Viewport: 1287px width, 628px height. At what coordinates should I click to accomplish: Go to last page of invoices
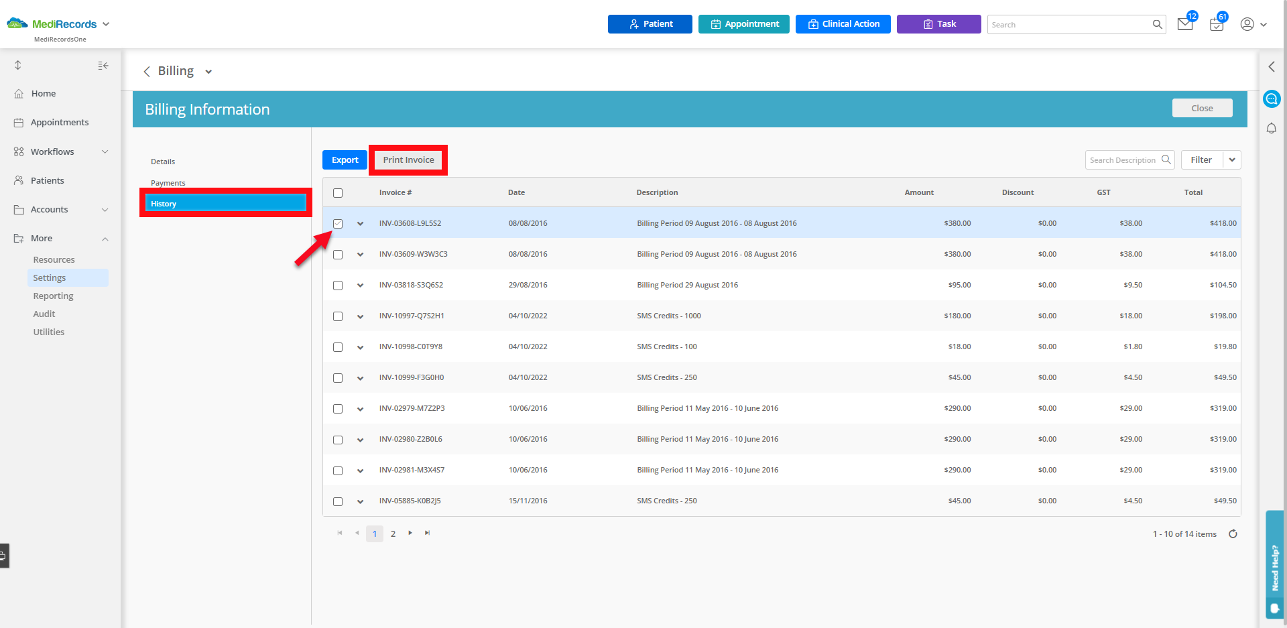[427, 533]
